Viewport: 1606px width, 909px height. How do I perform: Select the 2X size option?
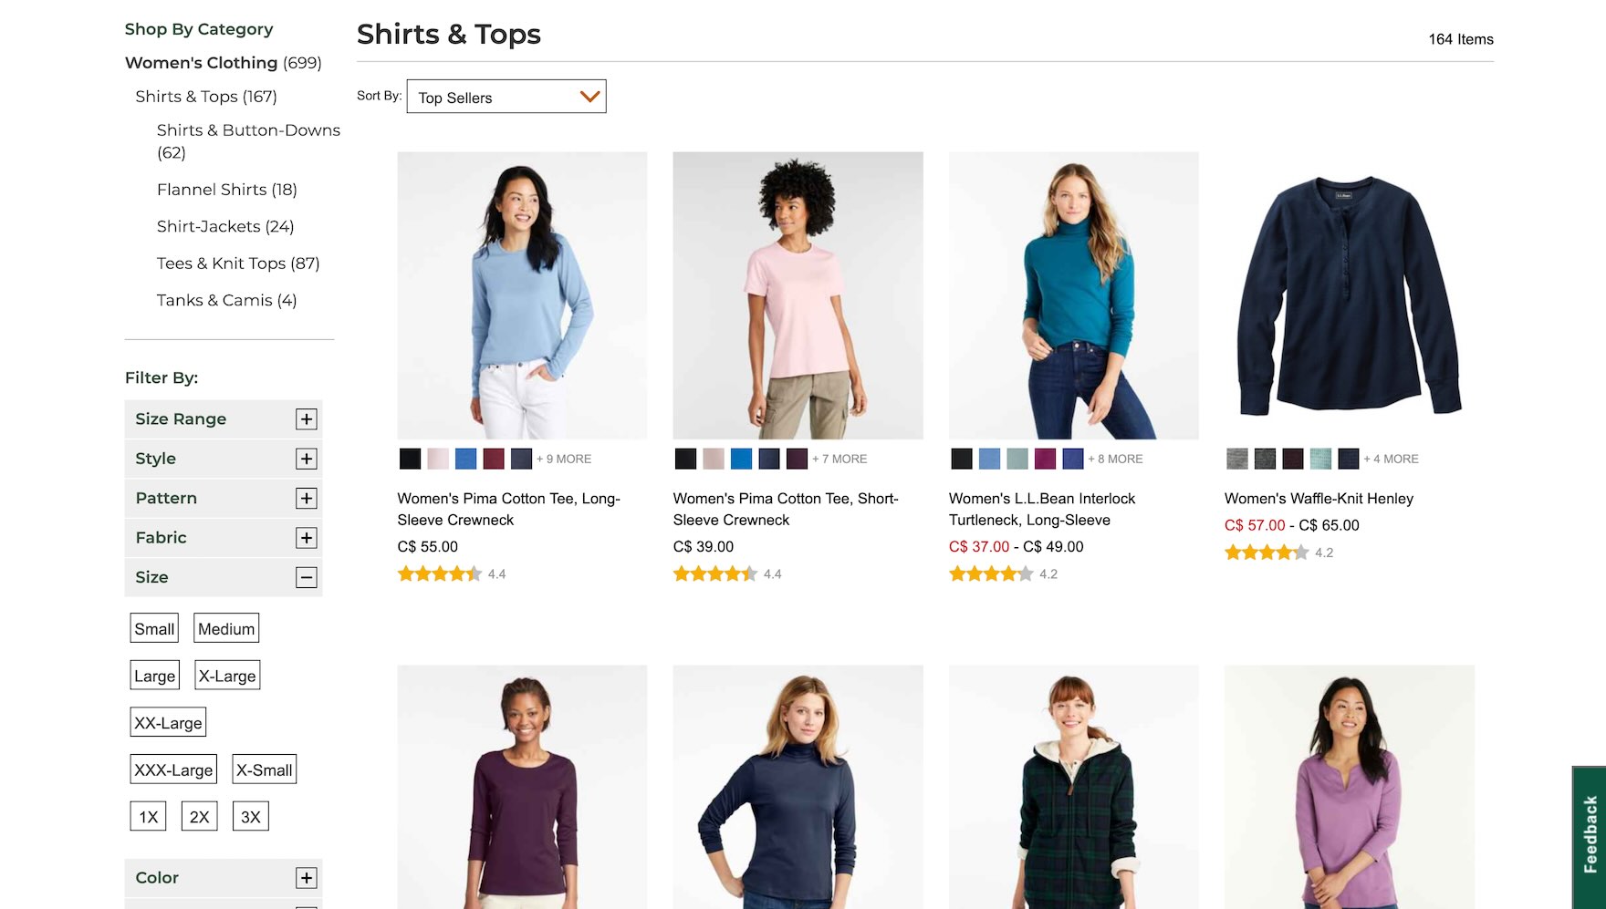coord(199,817)
